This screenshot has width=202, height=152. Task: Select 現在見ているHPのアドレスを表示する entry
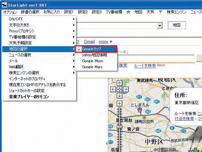(x=39, y=85)
